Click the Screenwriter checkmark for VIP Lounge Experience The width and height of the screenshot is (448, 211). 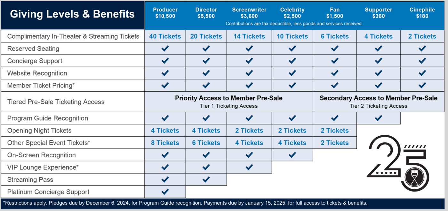[249, 167]
